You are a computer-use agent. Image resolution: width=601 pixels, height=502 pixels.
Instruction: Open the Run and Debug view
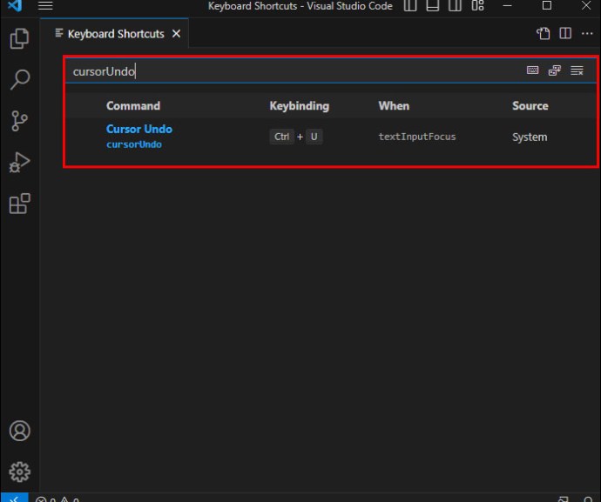pyautogui.click(x=19, y=163)
